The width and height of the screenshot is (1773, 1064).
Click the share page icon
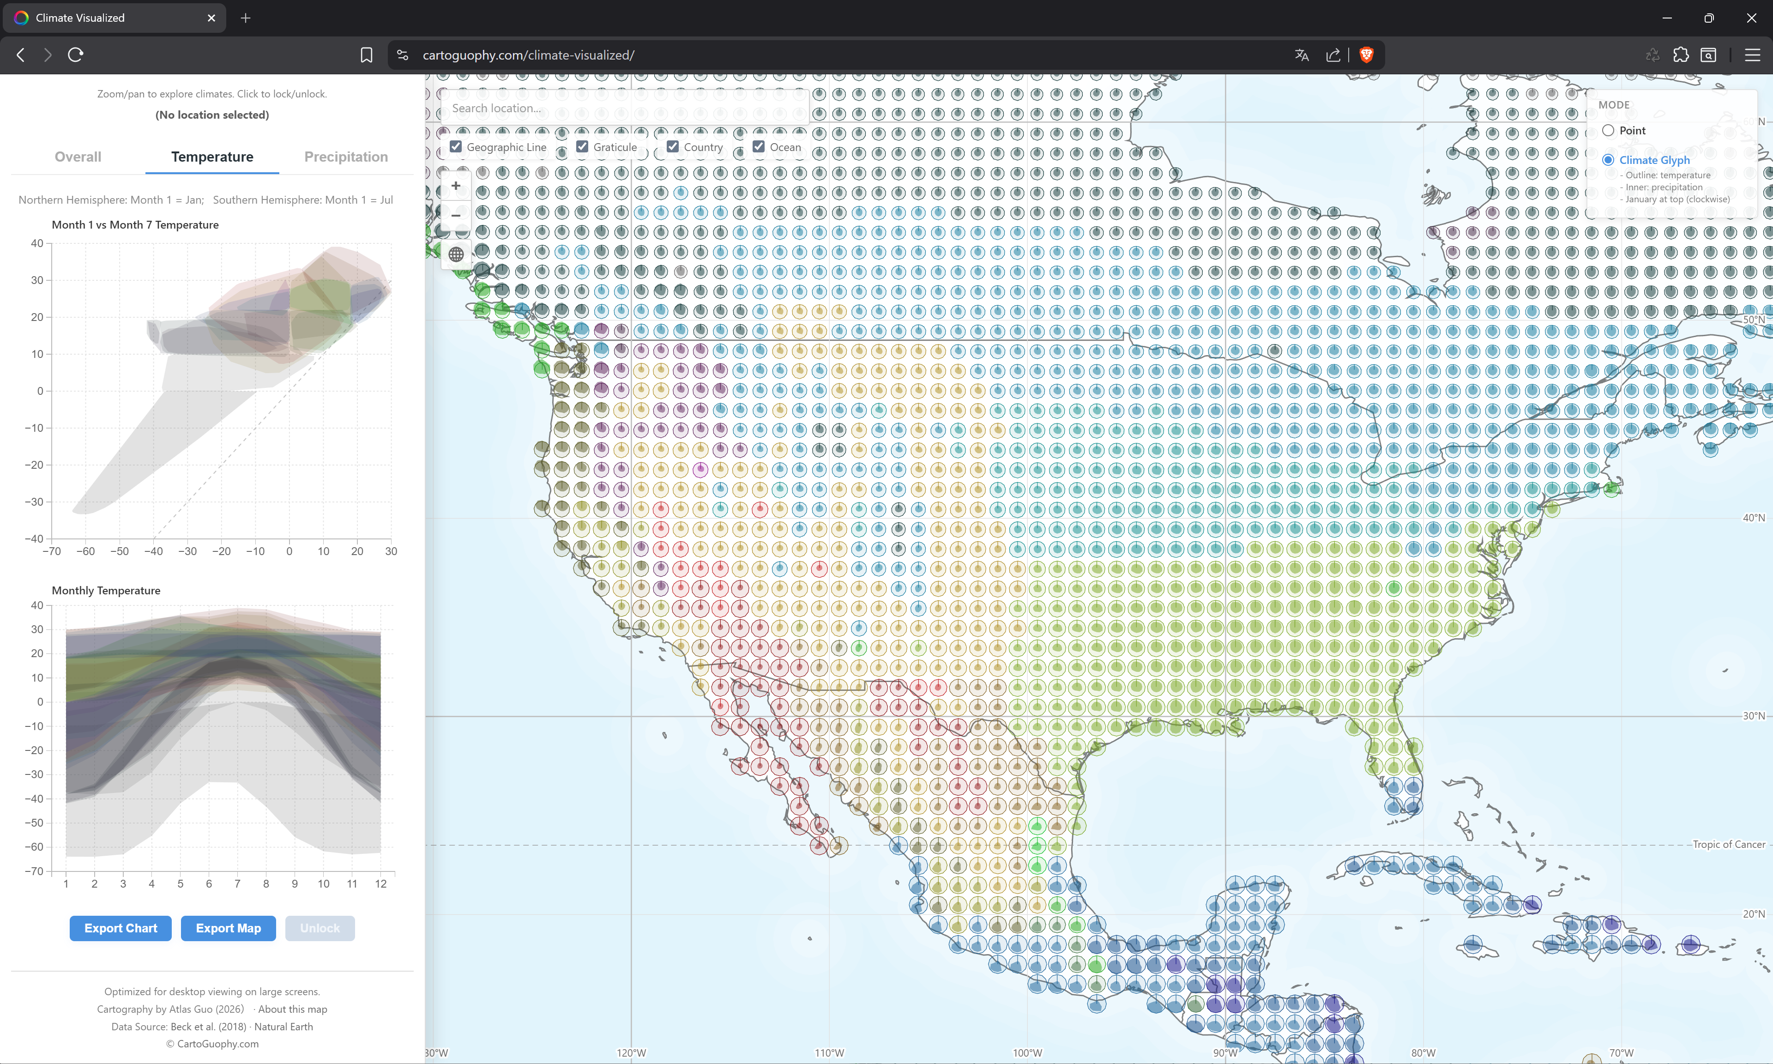pos(1333,54)
